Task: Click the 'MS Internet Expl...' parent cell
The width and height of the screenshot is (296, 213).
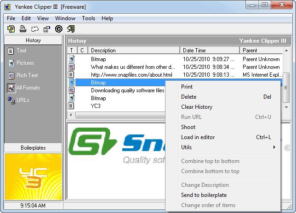Action: coord(262,75)
